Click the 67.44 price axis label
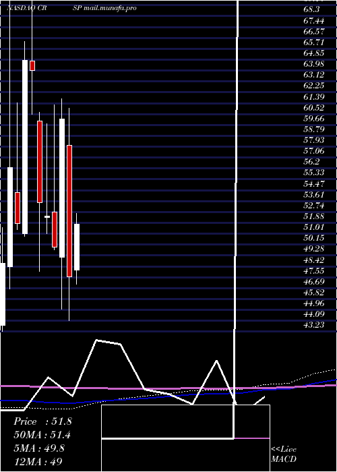Screen dimensions: 337x472 (314, 20)
